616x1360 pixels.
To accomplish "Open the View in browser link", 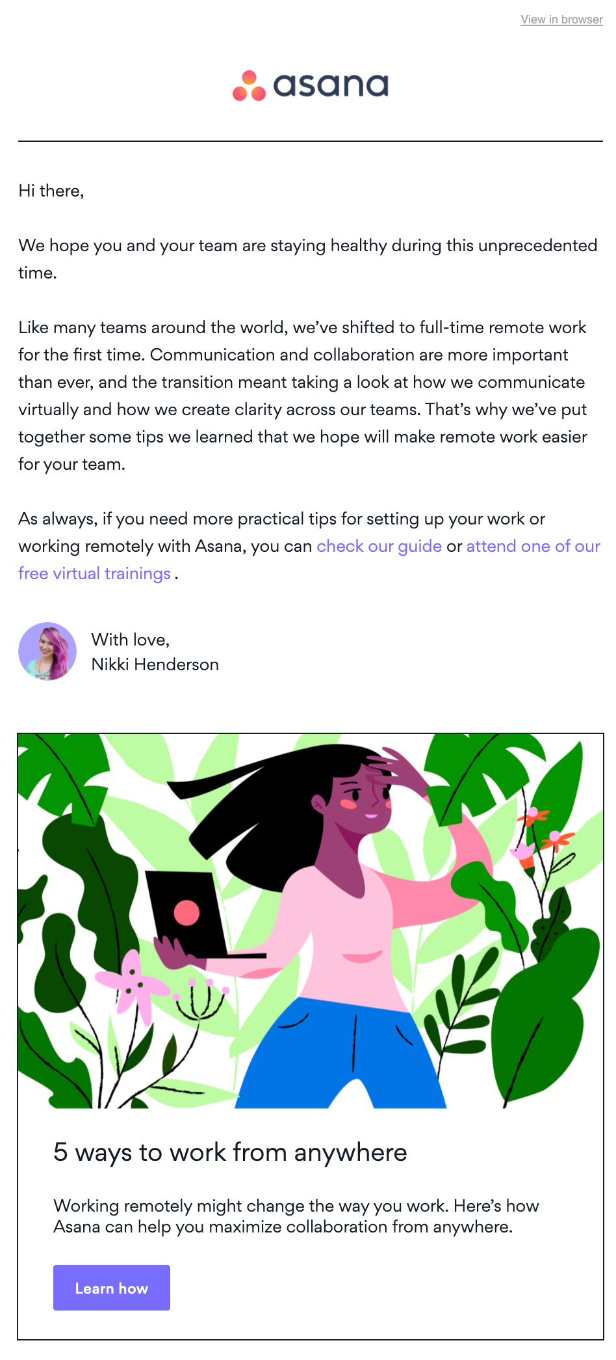I will click(x=561, y=20).
